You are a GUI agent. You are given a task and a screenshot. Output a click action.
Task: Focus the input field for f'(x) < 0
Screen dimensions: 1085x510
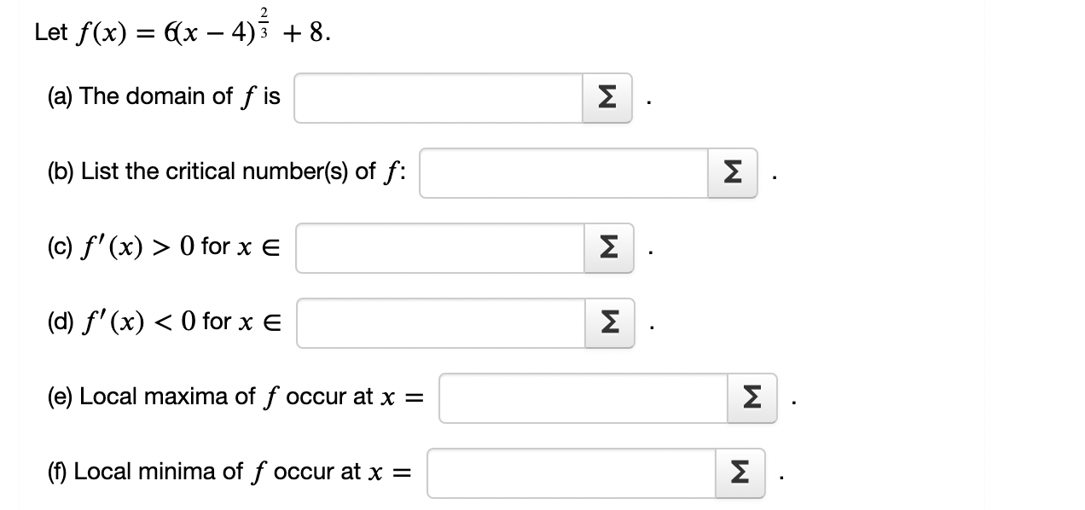tap(439, 322)
